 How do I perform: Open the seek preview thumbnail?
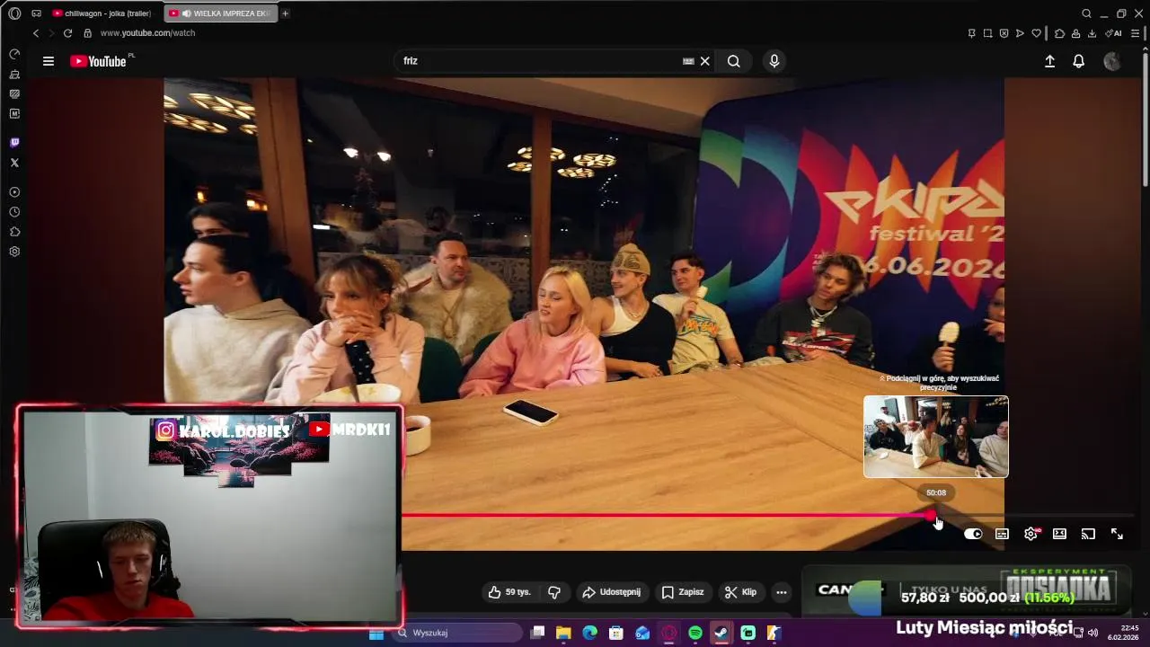coord(936,437)
